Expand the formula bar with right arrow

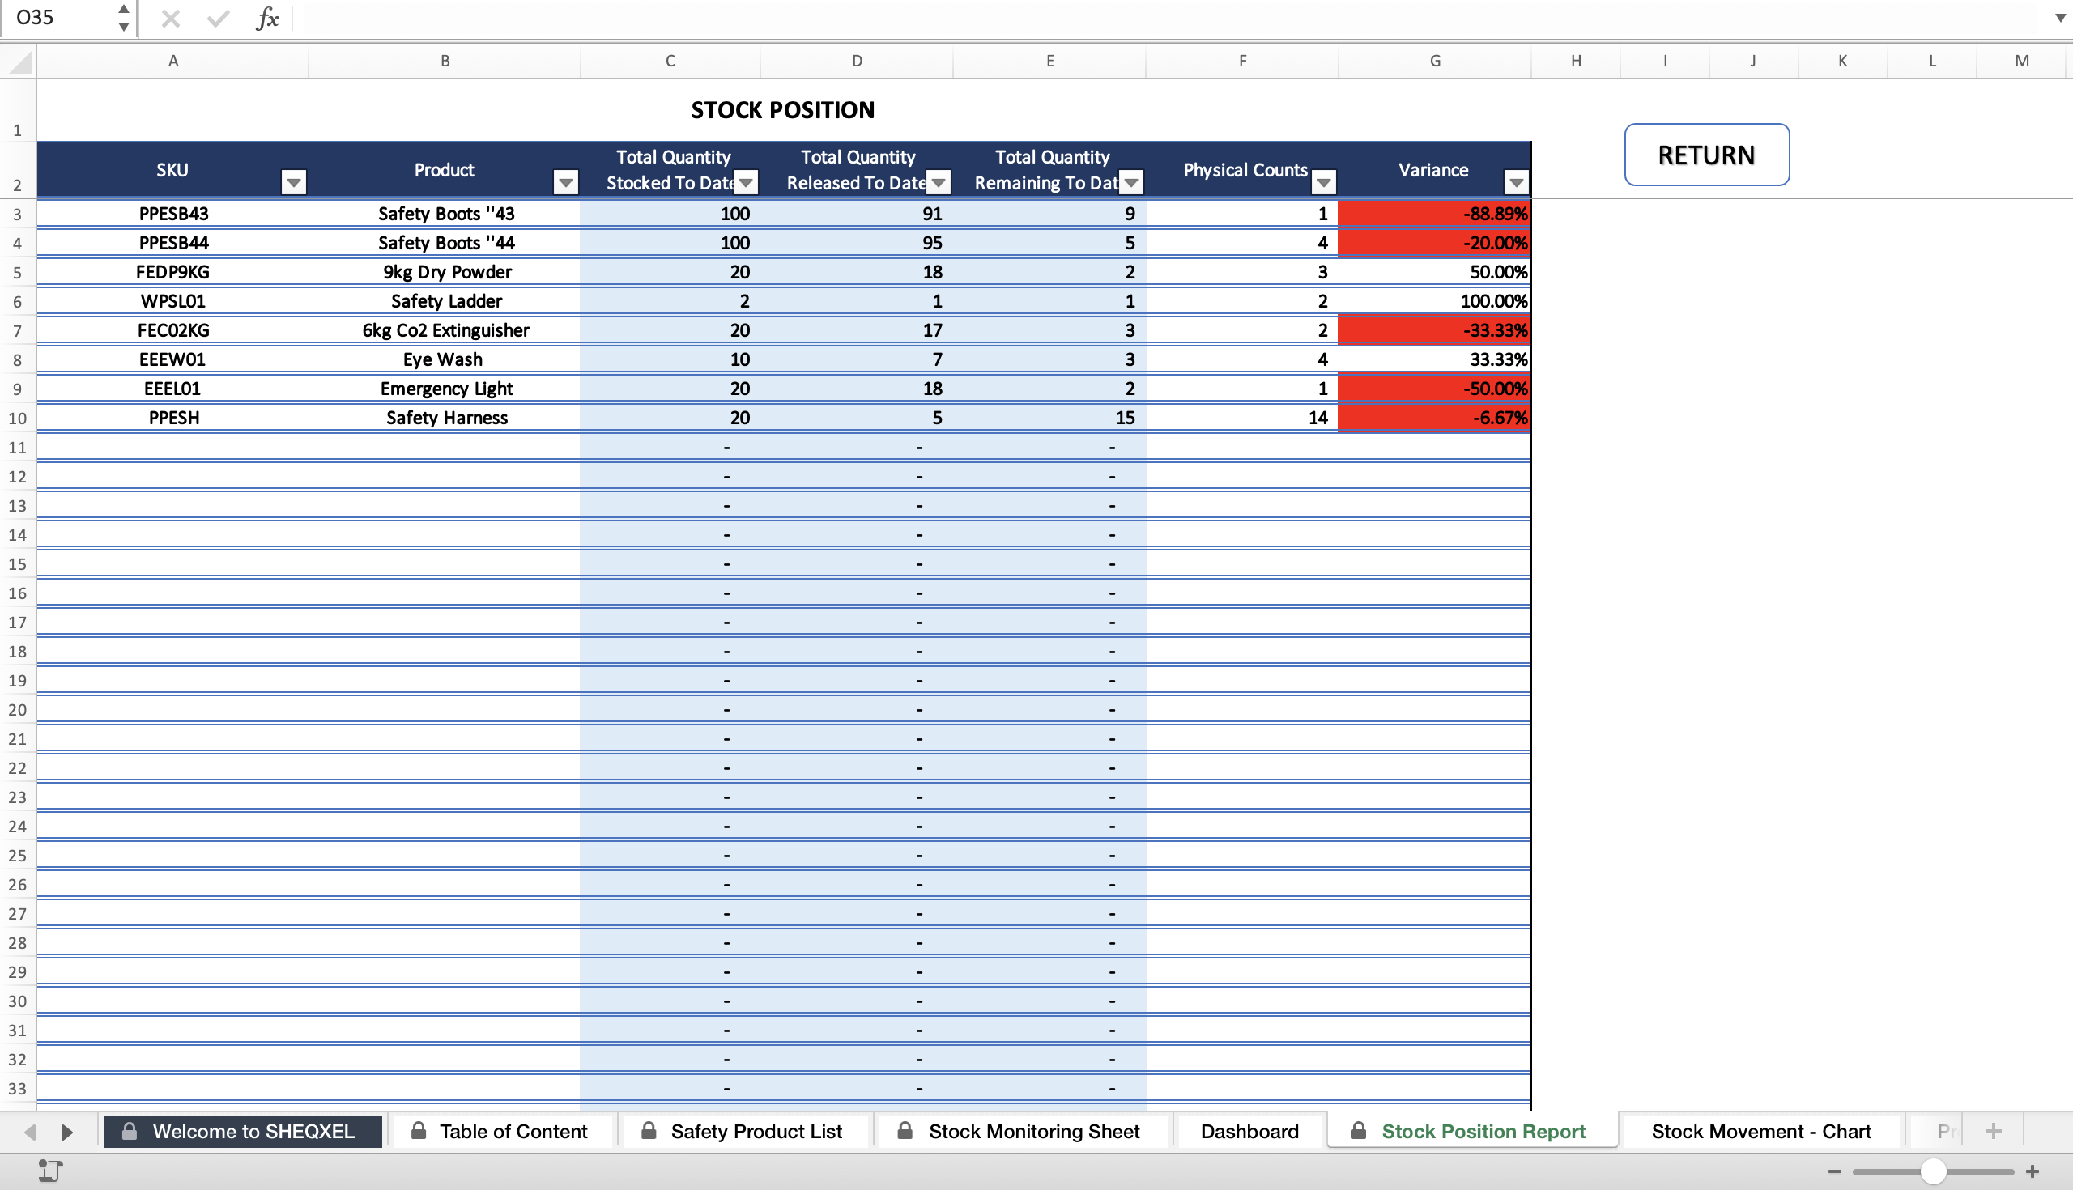pyautogui.click(x=2060, y=18)
